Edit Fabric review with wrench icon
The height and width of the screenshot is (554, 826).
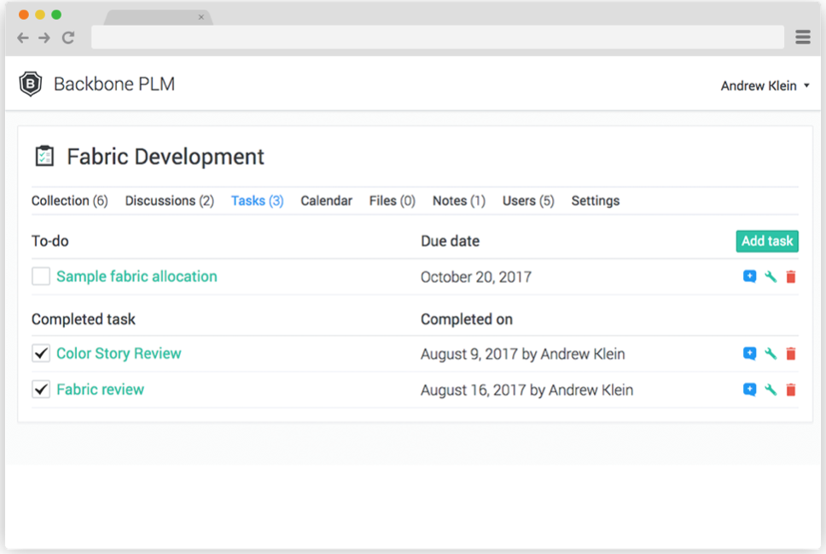coord(771,390)
